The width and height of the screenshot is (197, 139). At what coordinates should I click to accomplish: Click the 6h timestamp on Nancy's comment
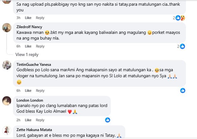point(18,46)
